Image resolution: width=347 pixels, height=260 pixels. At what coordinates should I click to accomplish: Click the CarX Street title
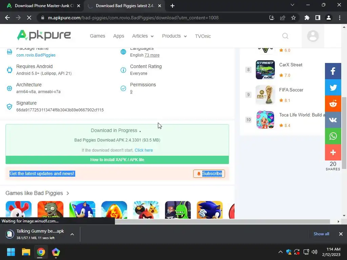[290, 65]
